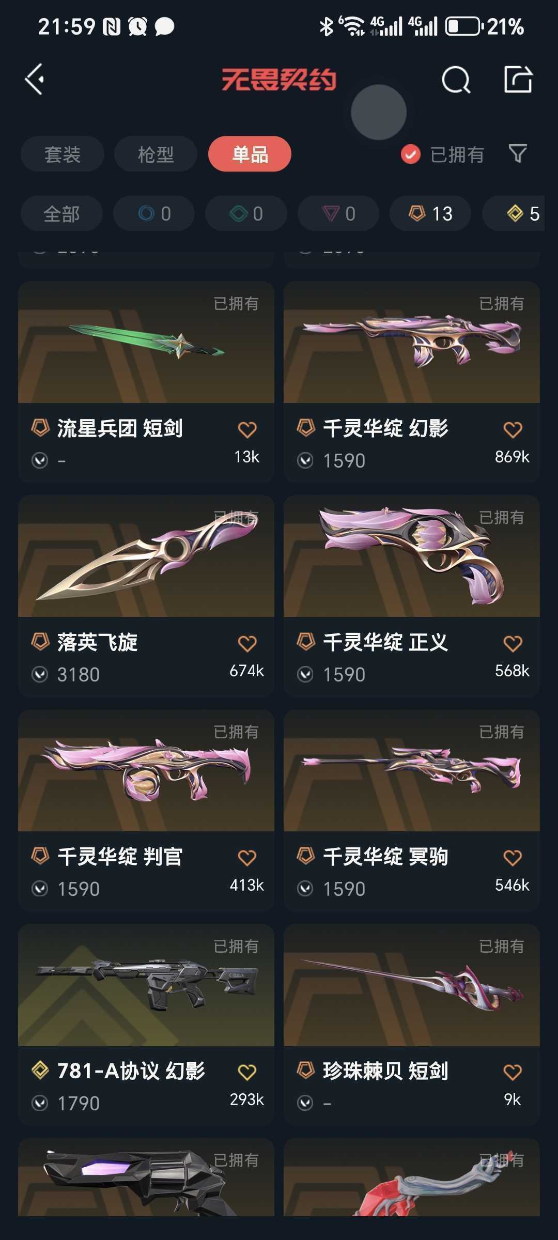Favorite 781-A协议 幻影 via heart icon

tap(247, 1072)
